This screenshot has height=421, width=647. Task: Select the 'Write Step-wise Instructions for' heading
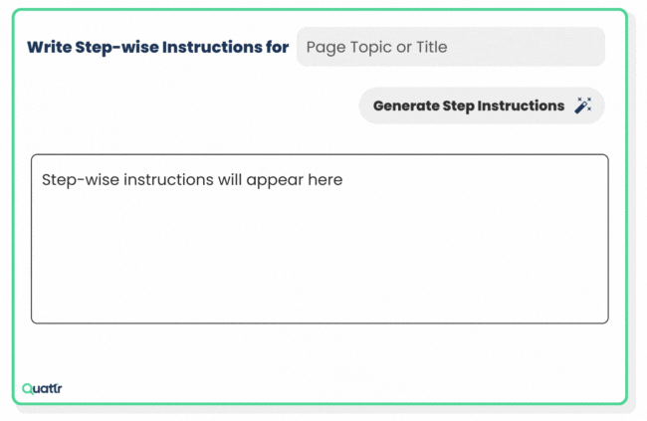(157, 47)
